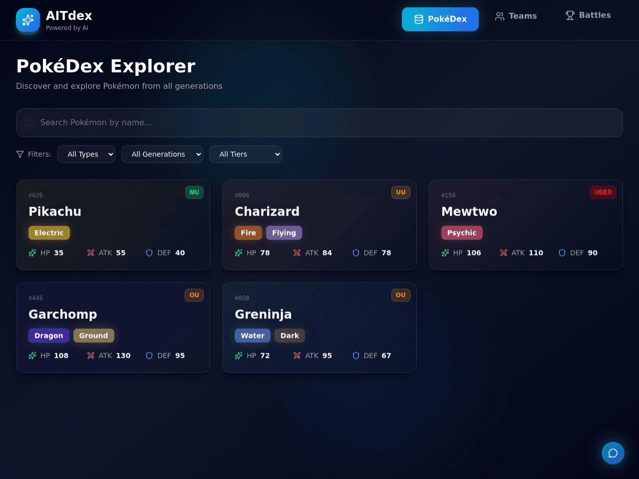The width and height of the screenshot is (639, 479).
Task: Switch to the PokéDex tab
Action: (x=440, y=19)
